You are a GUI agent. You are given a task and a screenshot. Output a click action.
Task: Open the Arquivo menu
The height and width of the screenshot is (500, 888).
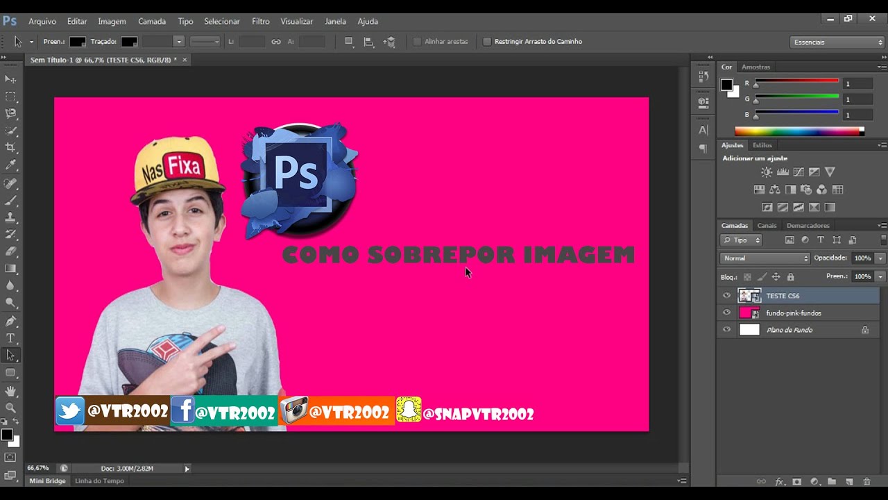tap(42, 22)
